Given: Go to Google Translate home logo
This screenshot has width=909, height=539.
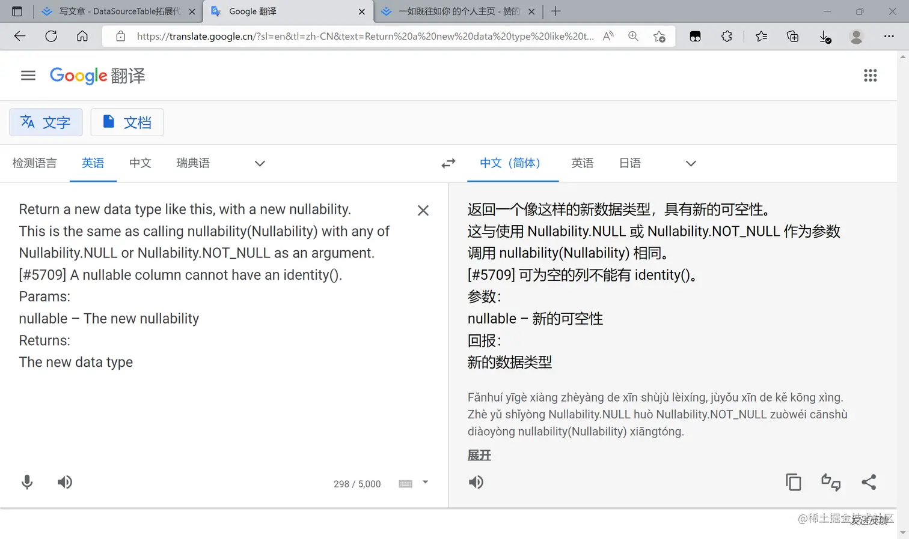Looking at the screenshot, I should (97, 76).
